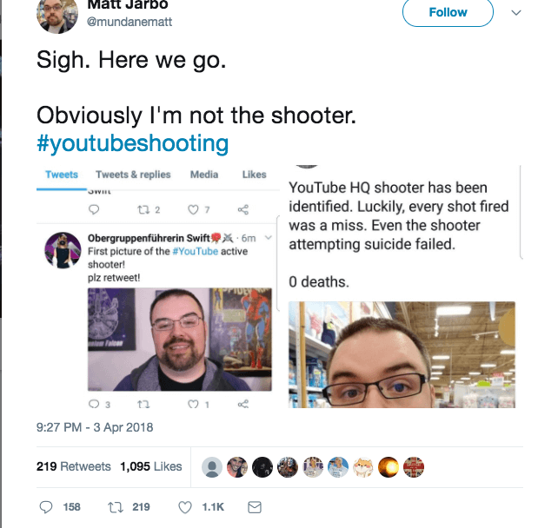Screen dimensions: 558x528
Task: Click the reply speech bubble icon showing 158
Action: (46, 507)
